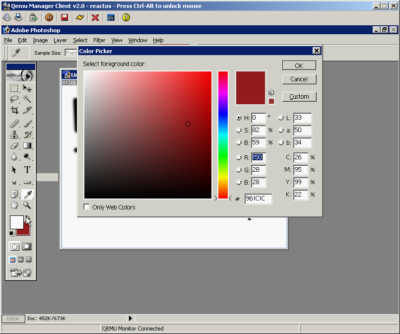Select the Crop tool

click(14, 110)
